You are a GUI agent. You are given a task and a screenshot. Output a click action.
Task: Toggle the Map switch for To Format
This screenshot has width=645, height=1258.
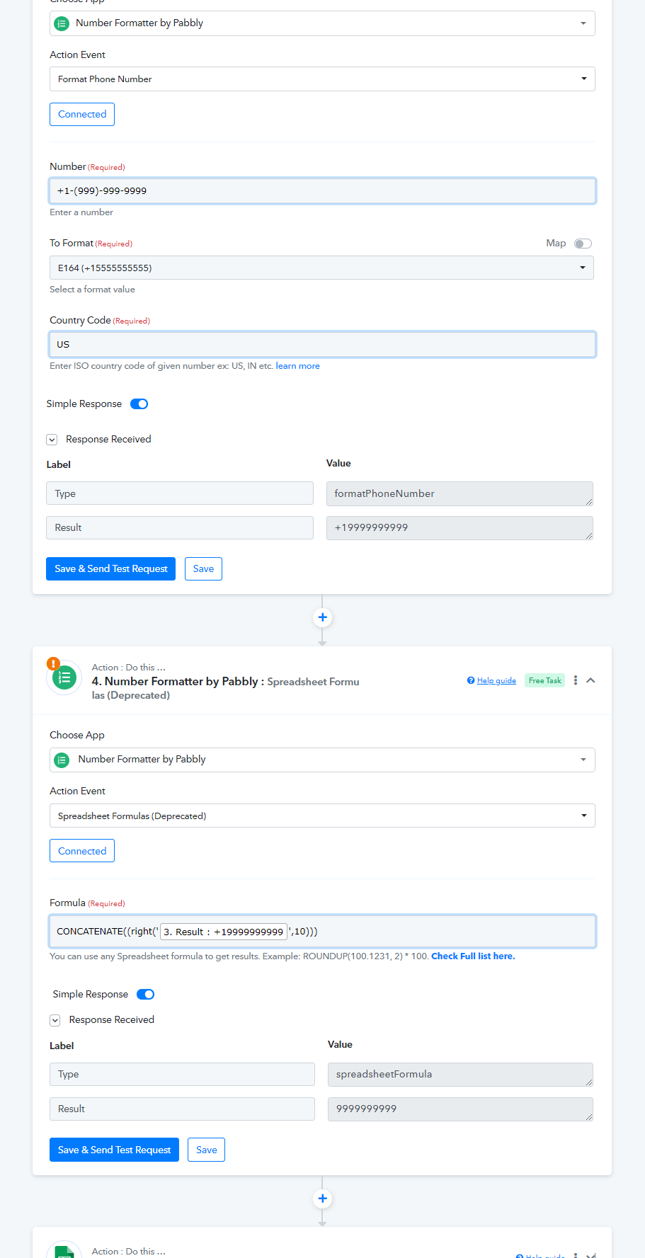pos(583,244)
